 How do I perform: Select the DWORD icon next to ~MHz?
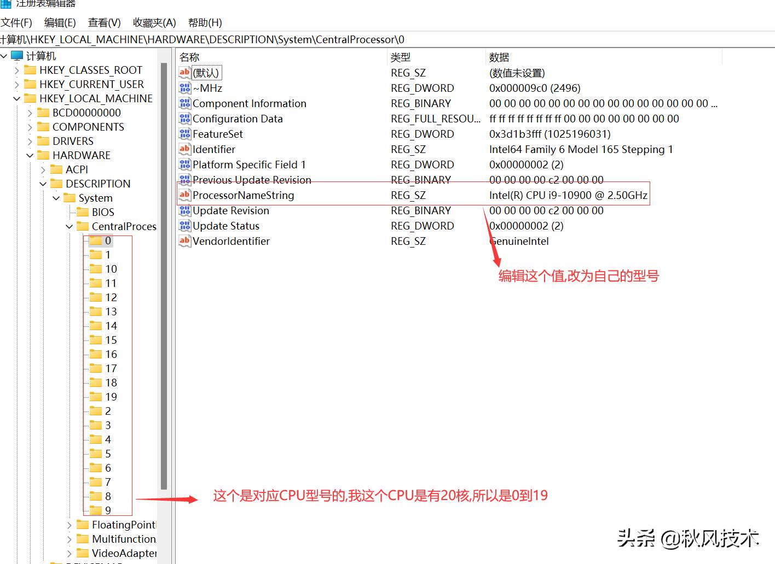184,87
